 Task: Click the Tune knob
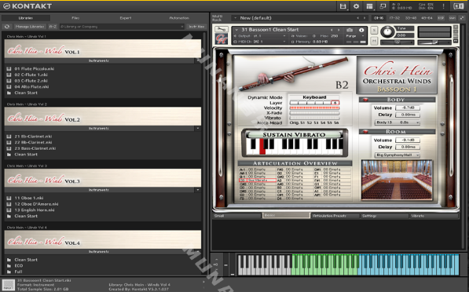(x=387, y=32)
